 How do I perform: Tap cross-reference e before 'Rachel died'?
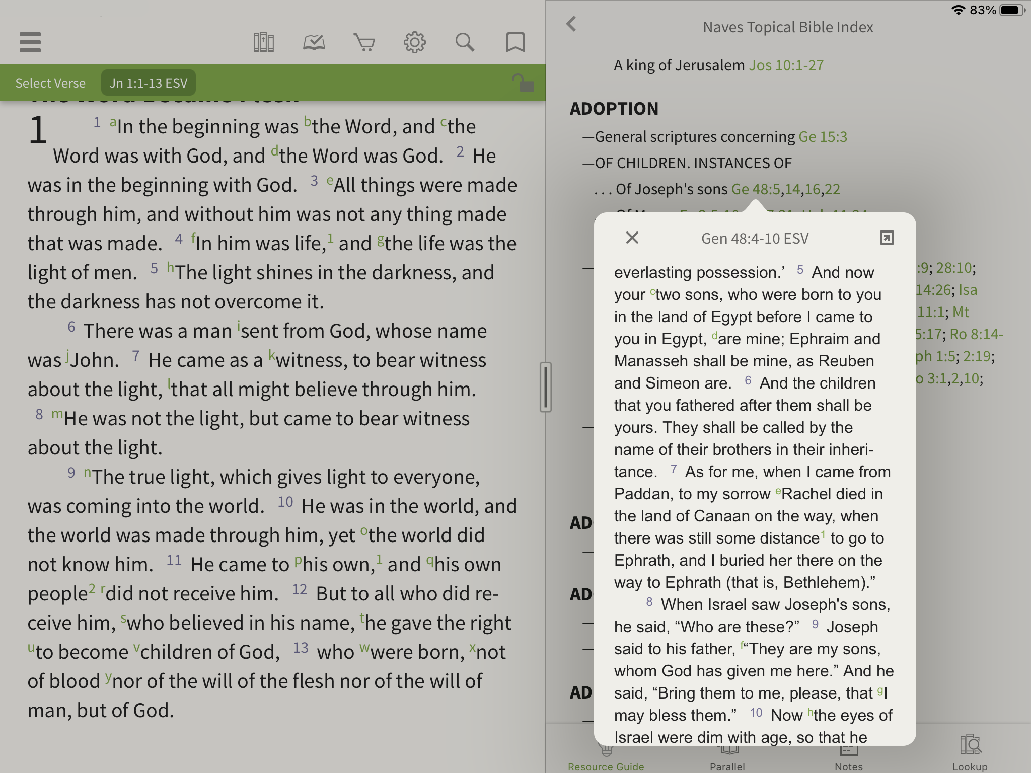778,491
